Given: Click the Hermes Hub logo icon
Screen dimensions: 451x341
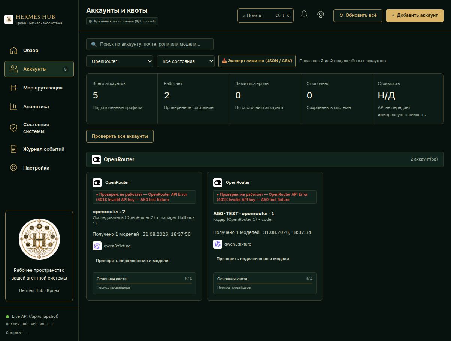Looking at the screenshot, I should click(9, 19).
